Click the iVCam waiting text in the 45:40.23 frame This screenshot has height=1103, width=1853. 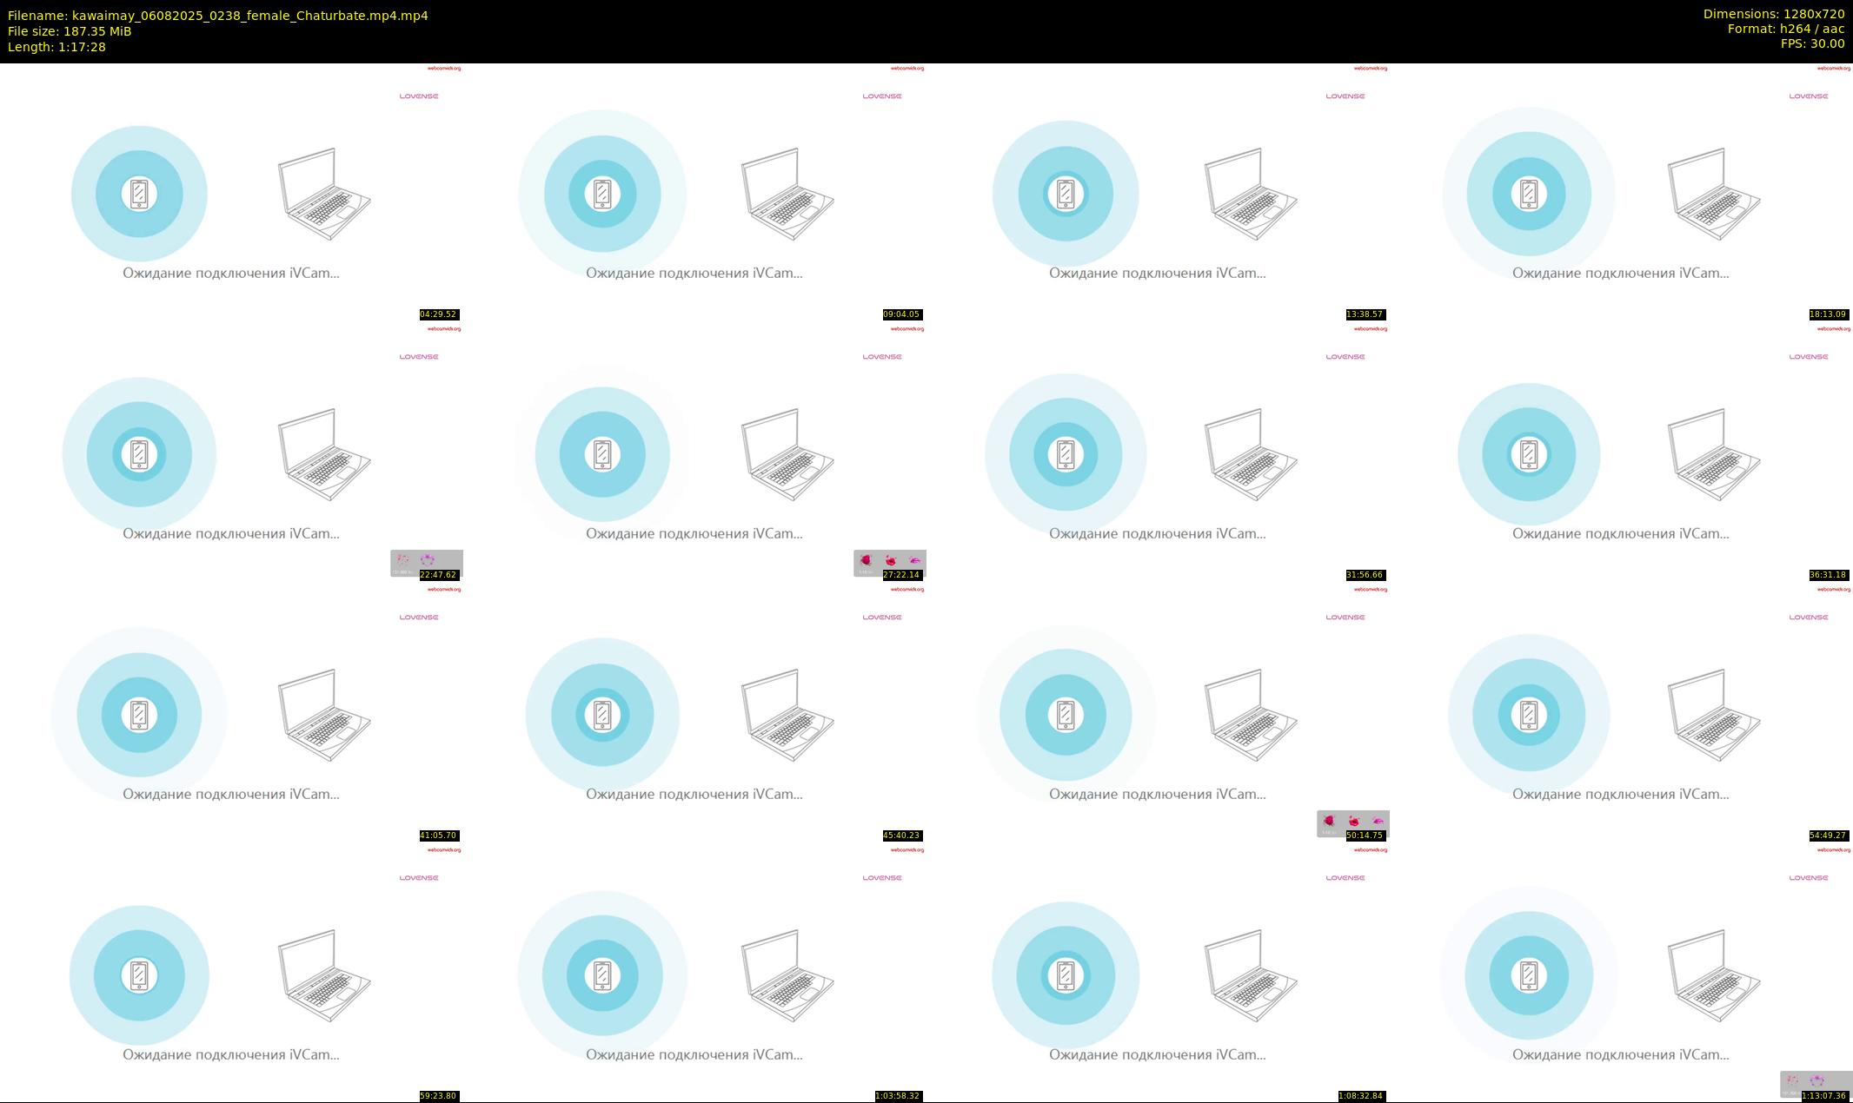click(x=694, y=794)
